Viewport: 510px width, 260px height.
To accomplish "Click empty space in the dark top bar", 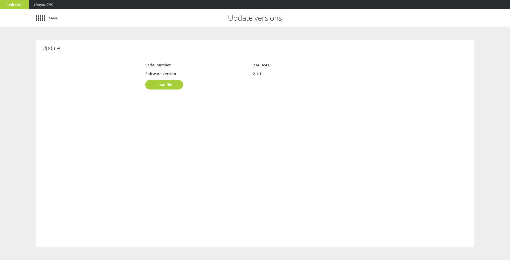I will [x=266, y=5].
